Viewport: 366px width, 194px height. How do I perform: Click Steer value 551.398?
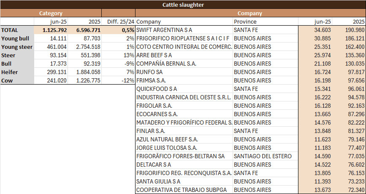coord(85,55)
